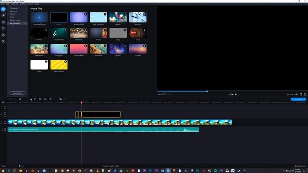Select the White background thumbnail
The image size is (308, 173).
[x=39, y=64]
